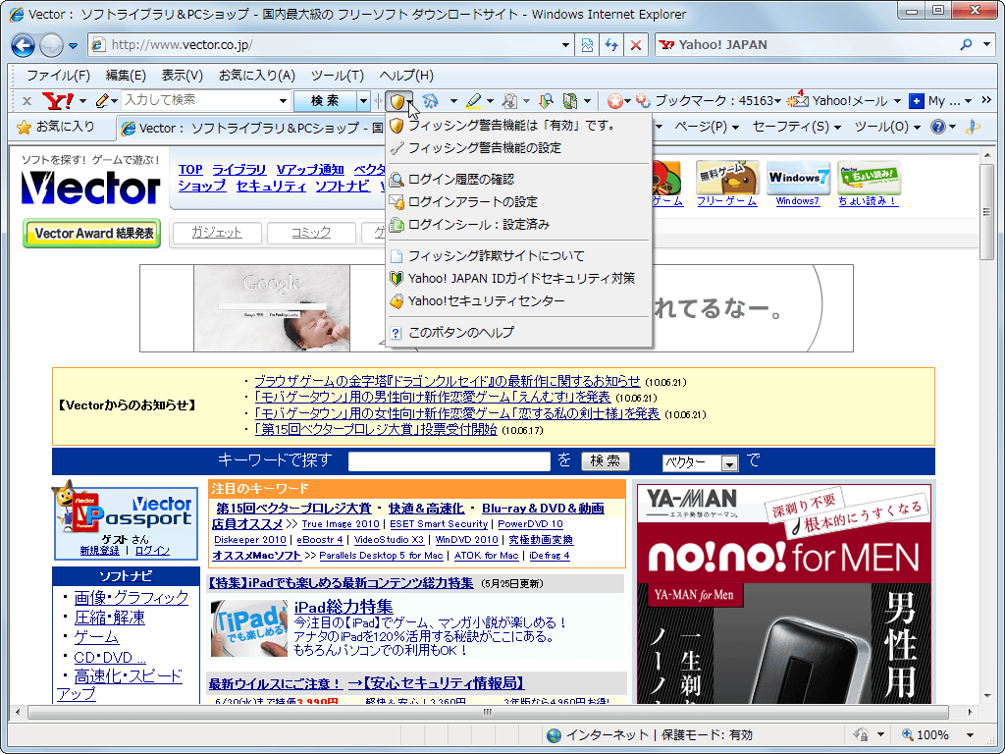This screenshot has width=1005, height=754.
Task: Open the zoom level dropdown arrow in status bar
Action: click(x=970, y=735)
